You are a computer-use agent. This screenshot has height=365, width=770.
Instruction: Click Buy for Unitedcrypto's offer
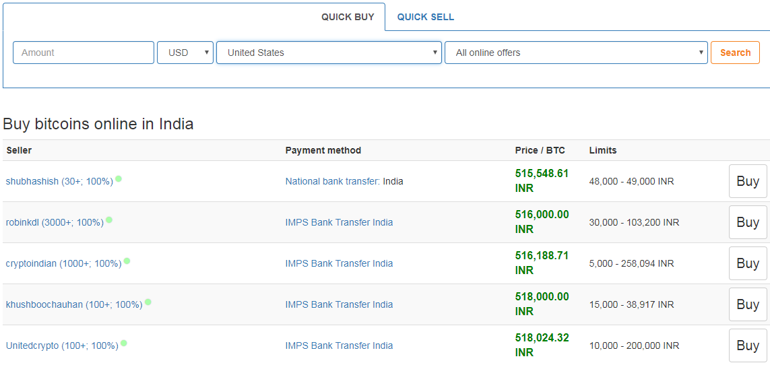[748, 345]
